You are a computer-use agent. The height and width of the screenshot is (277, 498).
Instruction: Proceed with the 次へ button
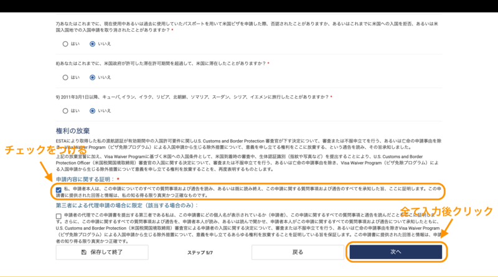click(396, 252)
